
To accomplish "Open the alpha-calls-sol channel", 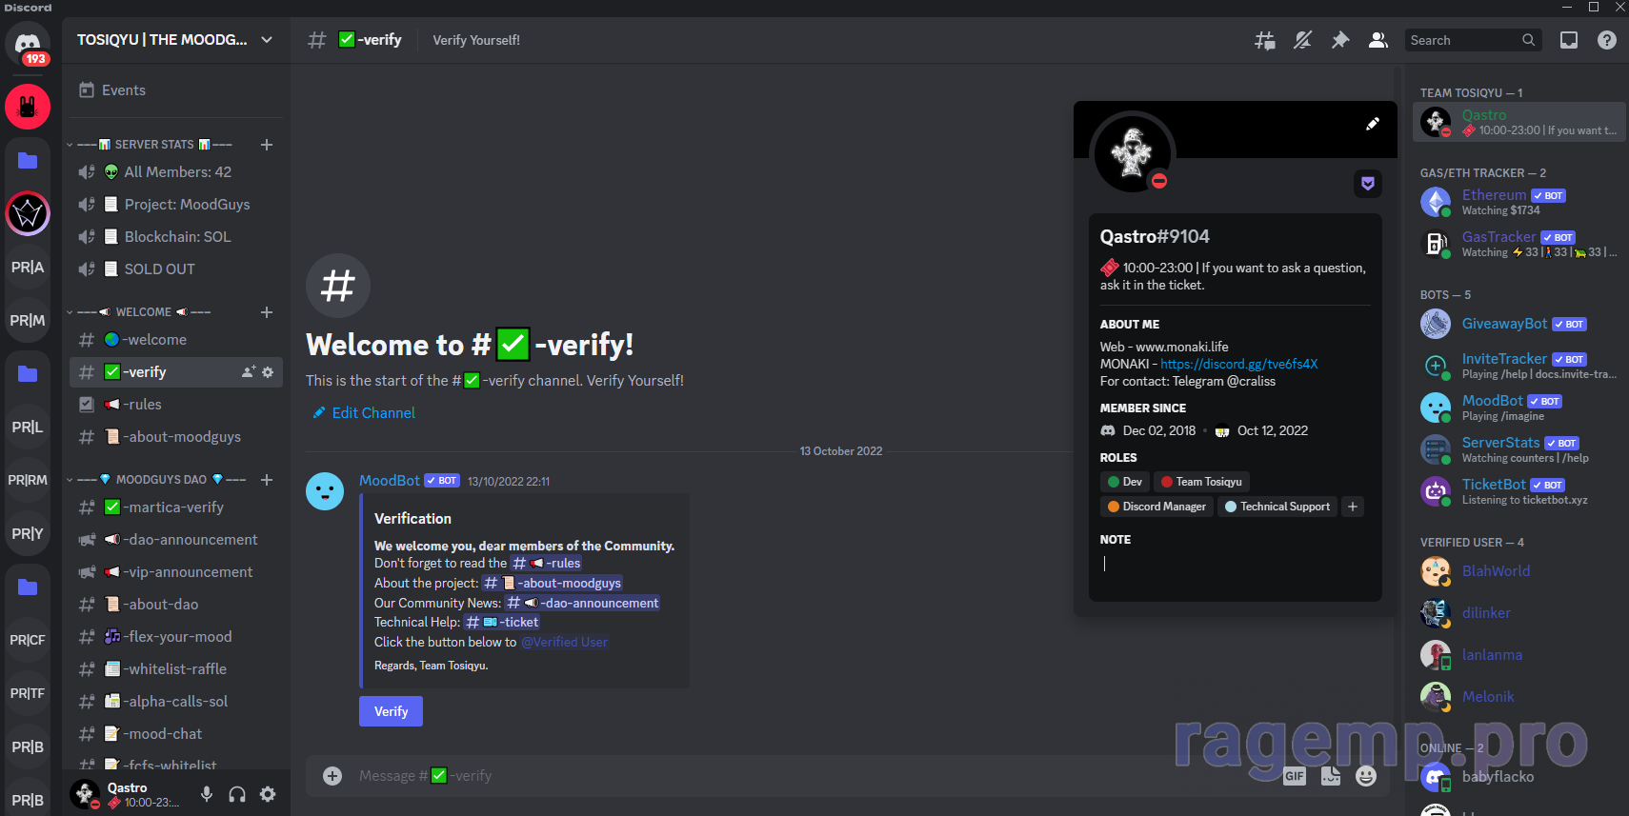I will tap(176, 702).
